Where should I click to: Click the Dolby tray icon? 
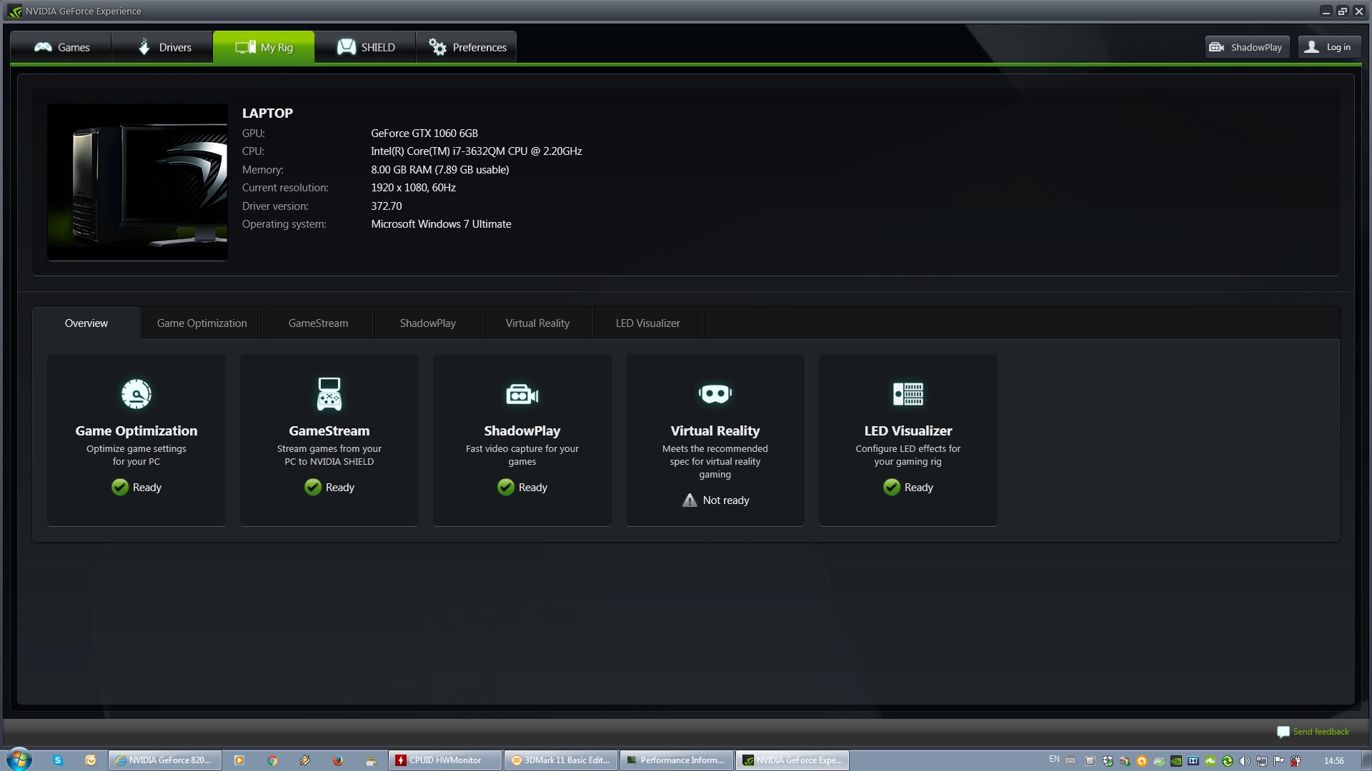(1193, 761)
